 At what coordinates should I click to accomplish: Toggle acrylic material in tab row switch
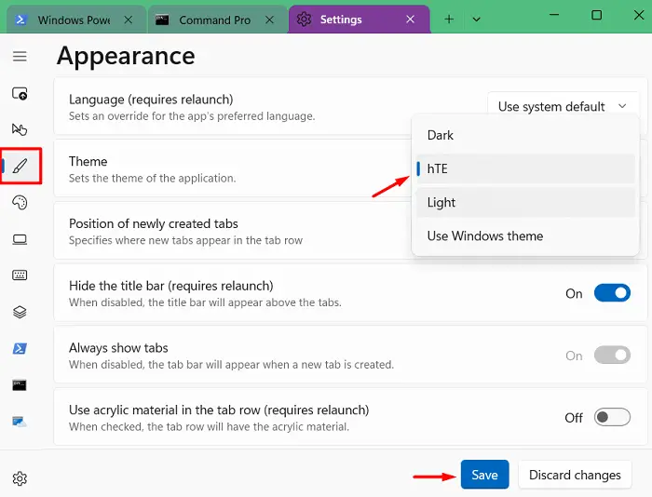pos(612,417)
